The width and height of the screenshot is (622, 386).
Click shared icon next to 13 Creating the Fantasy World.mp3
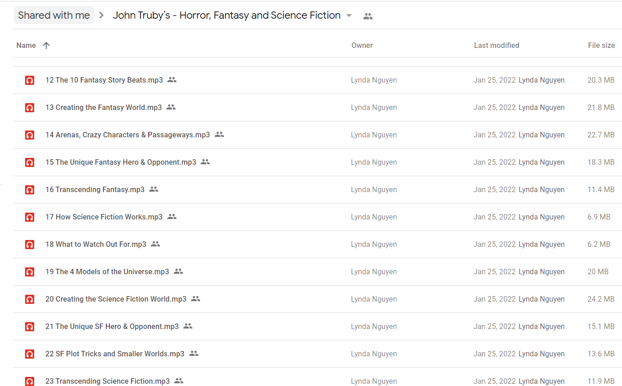click(x=171, y=107)
